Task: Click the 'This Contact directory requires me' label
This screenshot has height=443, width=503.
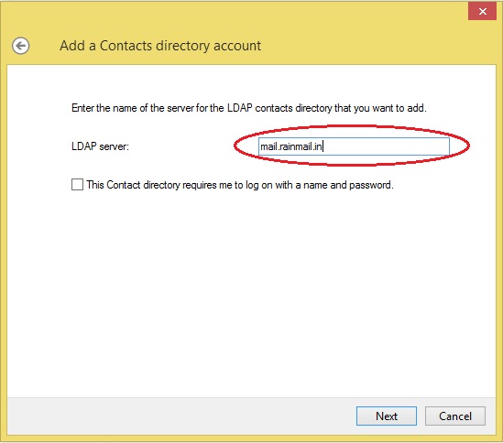Action: [x=240, y=185]
